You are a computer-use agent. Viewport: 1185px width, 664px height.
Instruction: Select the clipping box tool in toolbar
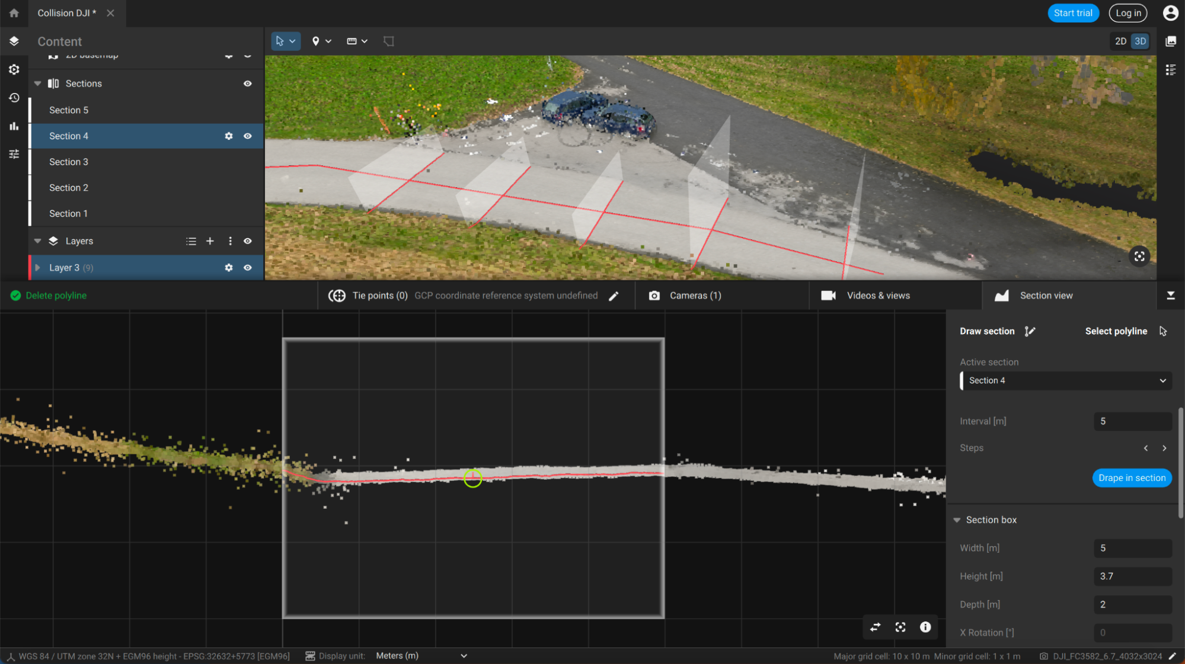tap(389, 41)
